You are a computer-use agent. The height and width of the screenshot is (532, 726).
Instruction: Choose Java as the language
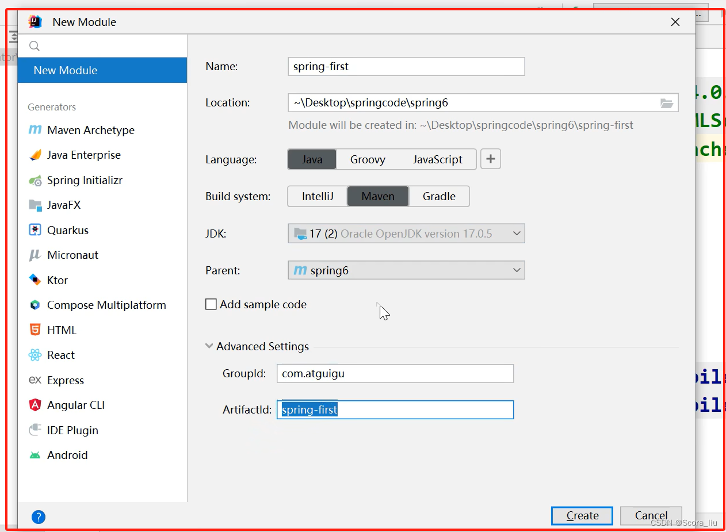(312, 159)
